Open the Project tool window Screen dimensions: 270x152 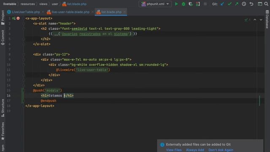[x=3, y=18]
